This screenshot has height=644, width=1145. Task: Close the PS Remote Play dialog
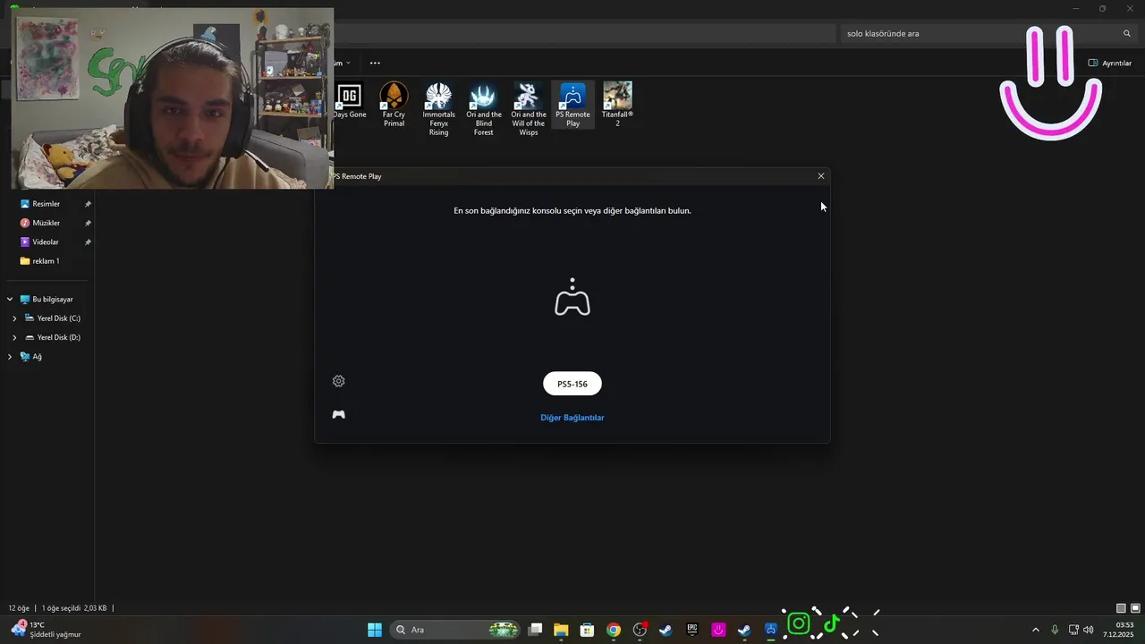(821, 176)
